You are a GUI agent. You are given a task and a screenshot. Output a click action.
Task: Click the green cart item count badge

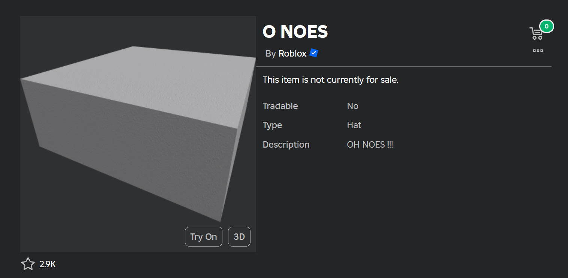click(547, 26)
